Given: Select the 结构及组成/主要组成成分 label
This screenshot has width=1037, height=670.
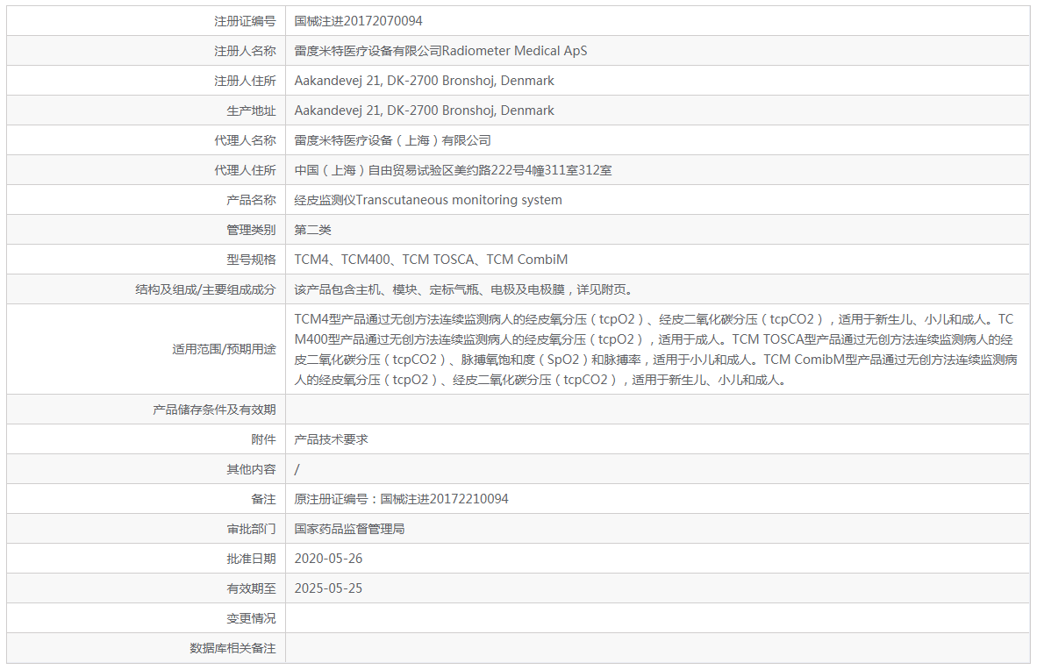Looking at the screenshot, I should coord(205,289).
